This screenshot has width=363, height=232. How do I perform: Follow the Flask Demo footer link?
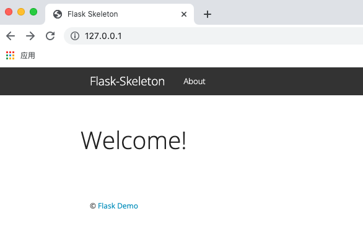point(118,206)
